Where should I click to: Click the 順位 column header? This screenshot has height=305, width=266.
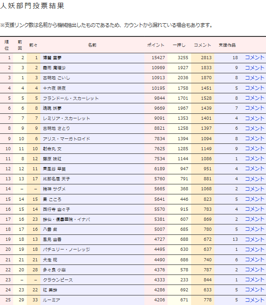pyautogui.click(x=7, y=45)
